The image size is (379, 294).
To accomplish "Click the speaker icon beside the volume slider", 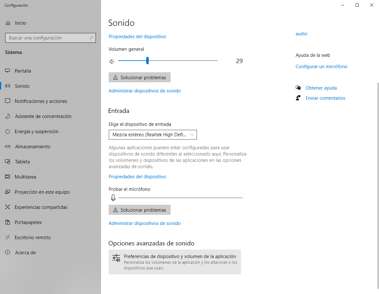I will [112, 61].
